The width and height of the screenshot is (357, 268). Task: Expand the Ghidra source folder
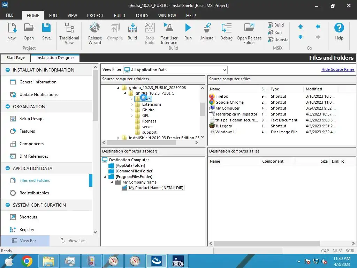(131, 110)
